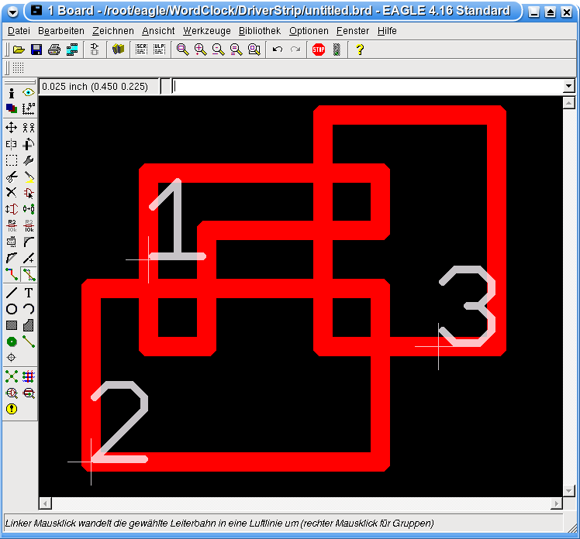Click the Ratsnest tool
The image size is (580, 539).
(x=12, y=377)
